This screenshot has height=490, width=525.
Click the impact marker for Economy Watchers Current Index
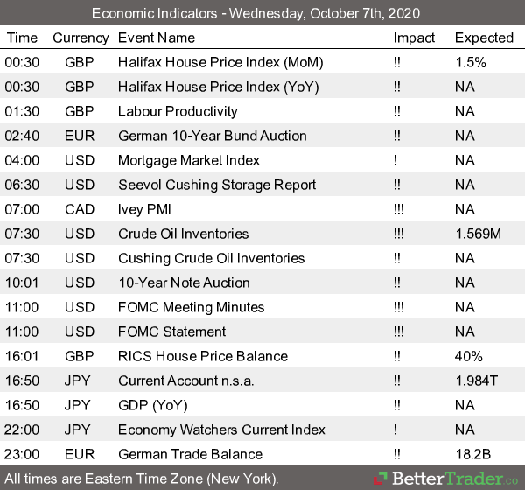pos(396,430)
